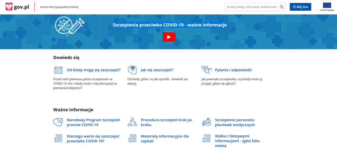Click the calendar icon beside vaccination date
337x157 pixels.
point(58,70)
